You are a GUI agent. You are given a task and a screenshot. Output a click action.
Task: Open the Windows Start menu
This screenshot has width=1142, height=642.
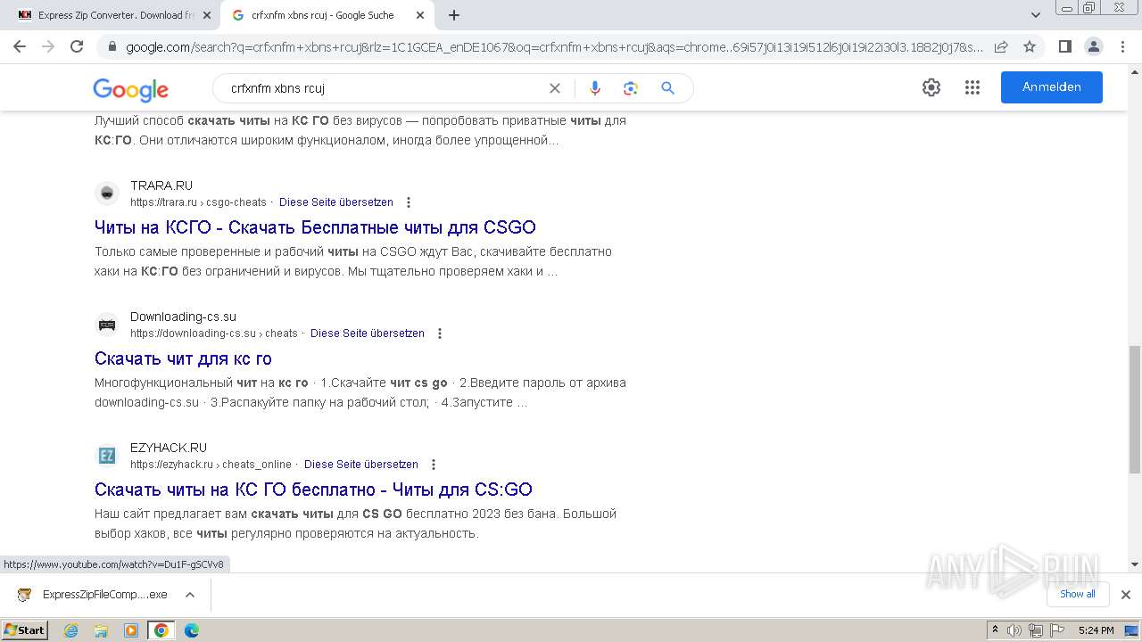pyautogui.click(x=25, y=630)
